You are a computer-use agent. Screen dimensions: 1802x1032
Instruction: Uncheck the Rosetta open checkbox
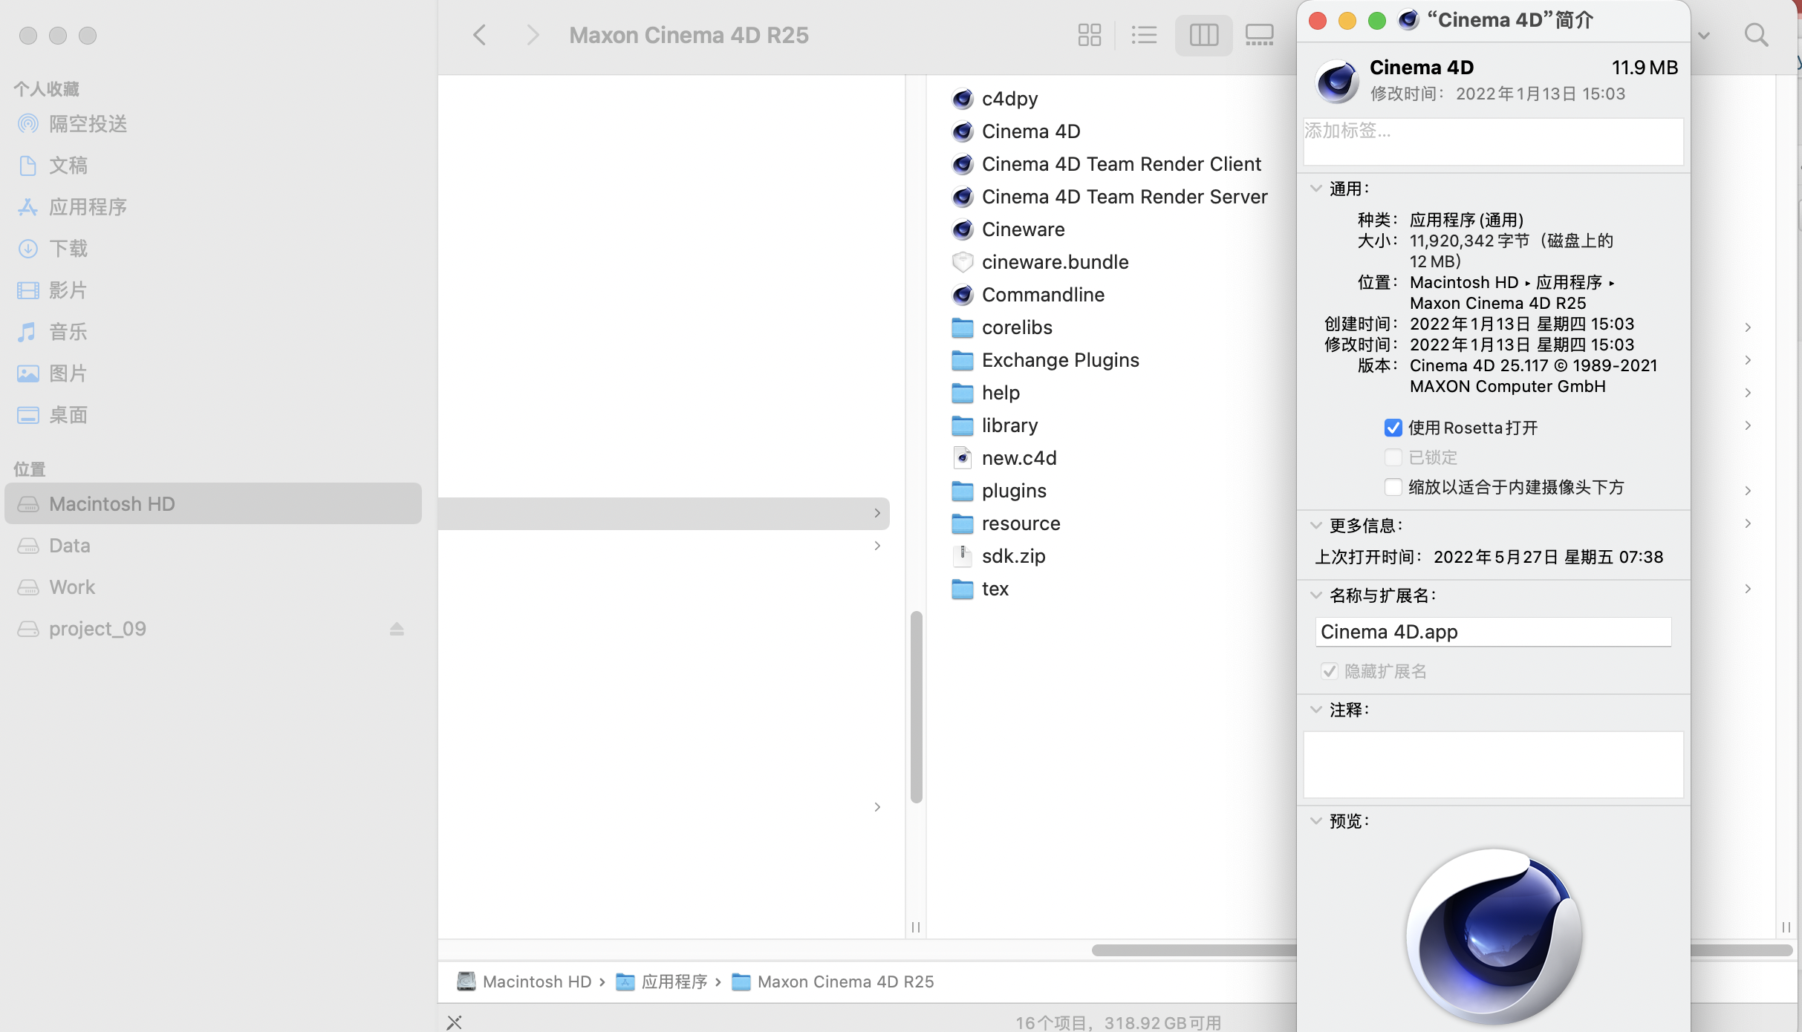click(1393, 428)
